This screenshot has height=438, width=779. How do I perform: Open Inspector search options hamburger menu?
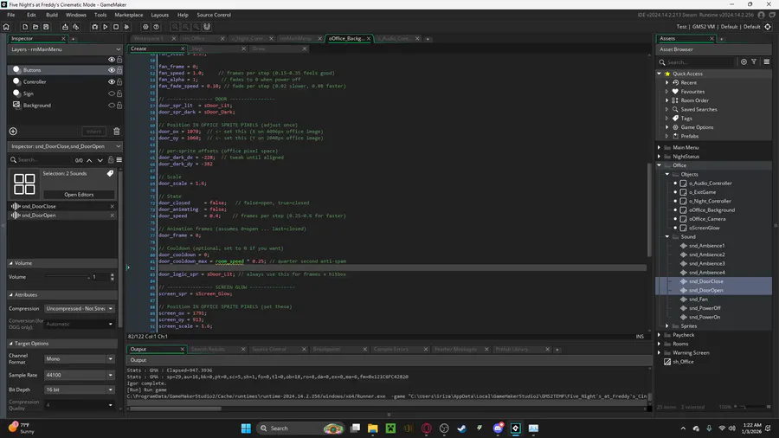[119, 160]
